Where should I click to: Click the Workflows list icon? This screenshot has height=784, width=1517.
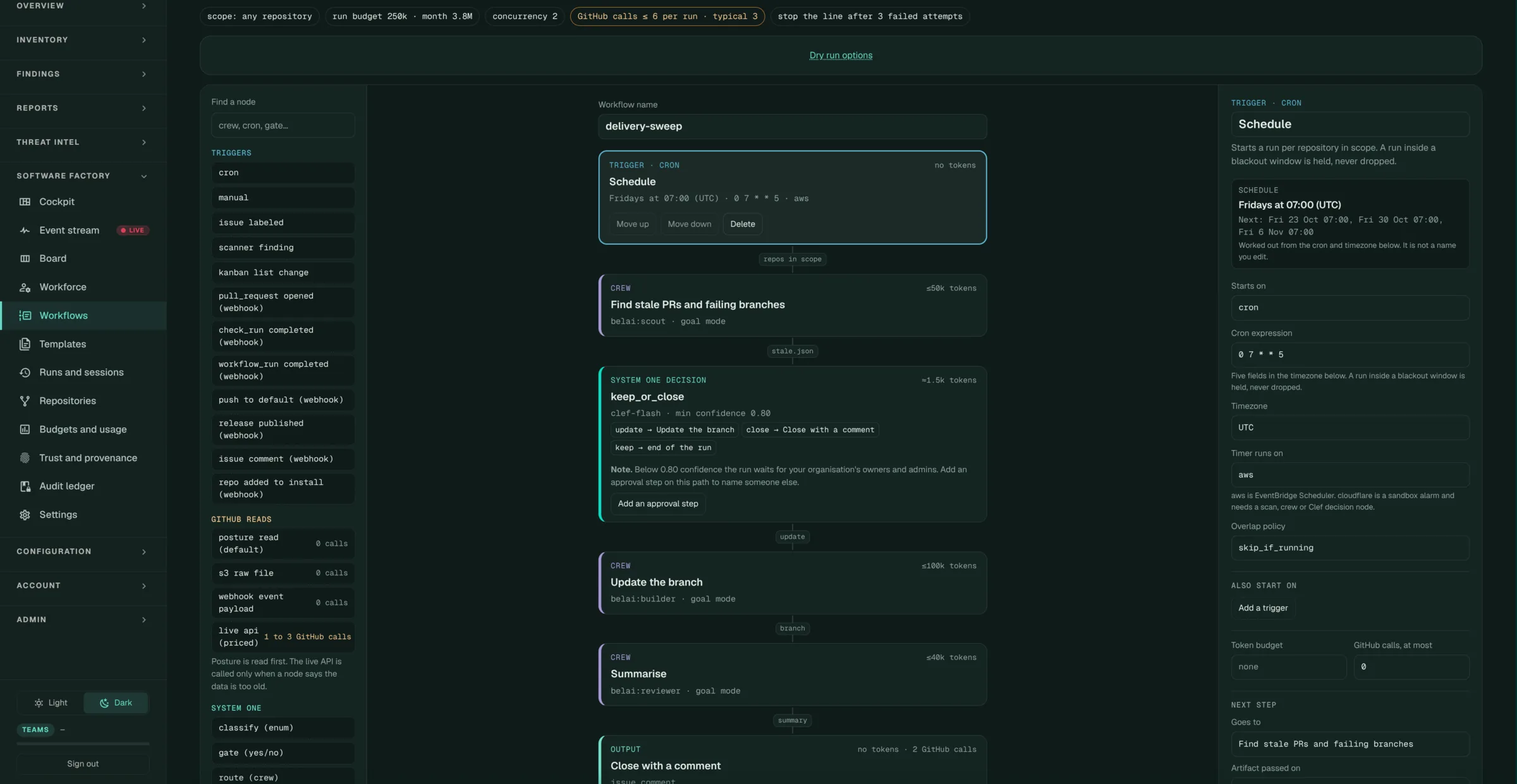25,315
